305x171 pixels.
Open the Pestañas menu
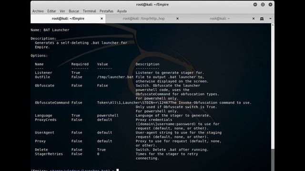tap(106, 11)
